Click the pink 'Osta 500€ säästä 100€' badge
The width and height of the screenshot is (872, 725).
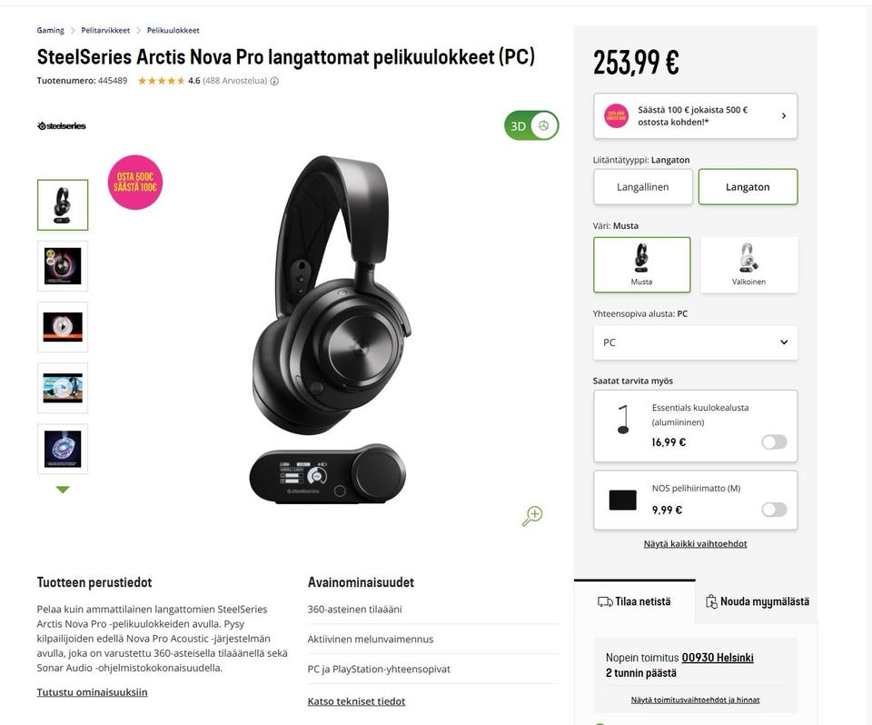(135, 183)
